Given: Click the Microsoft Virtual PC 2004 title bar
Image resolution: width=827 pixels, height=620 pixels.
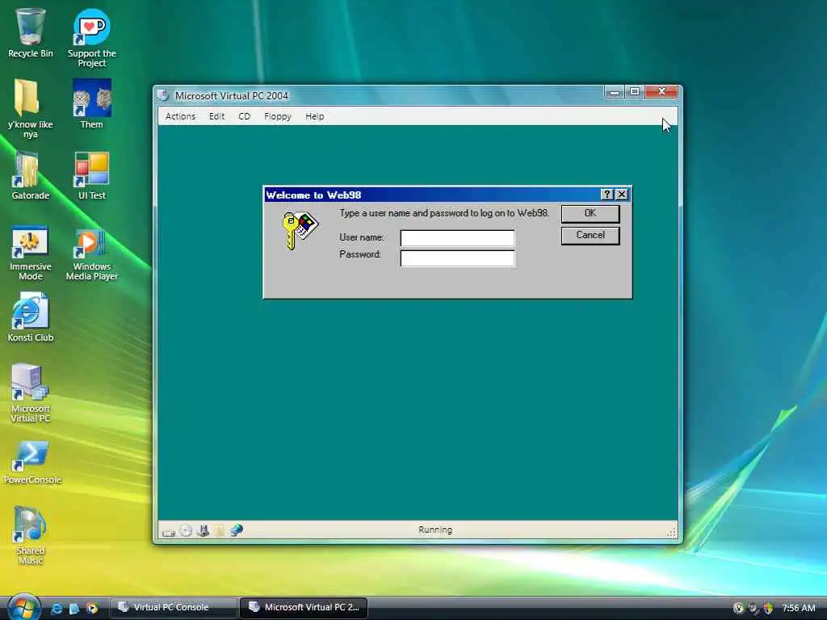Looking at the screenshot, I should [x=380, y=95].
